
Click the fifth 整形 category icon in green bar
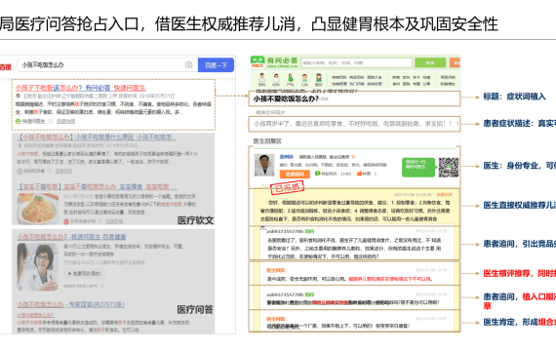[x=319, y=79]
